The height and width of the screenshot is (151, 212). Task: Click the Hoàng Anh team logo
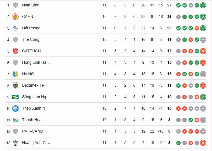15,143
